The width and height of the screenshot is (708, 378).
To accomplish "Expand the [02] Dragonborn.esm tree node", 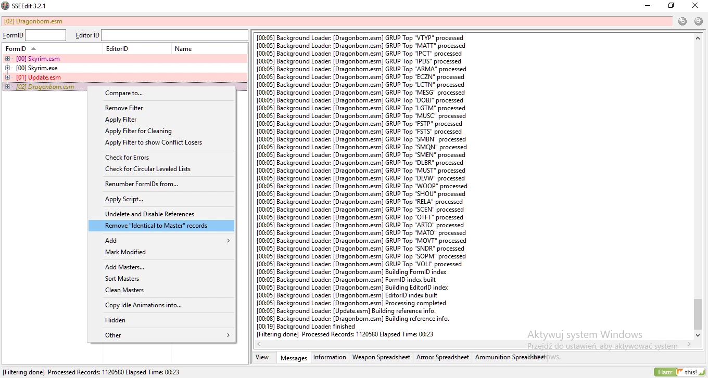I will 7,87.
